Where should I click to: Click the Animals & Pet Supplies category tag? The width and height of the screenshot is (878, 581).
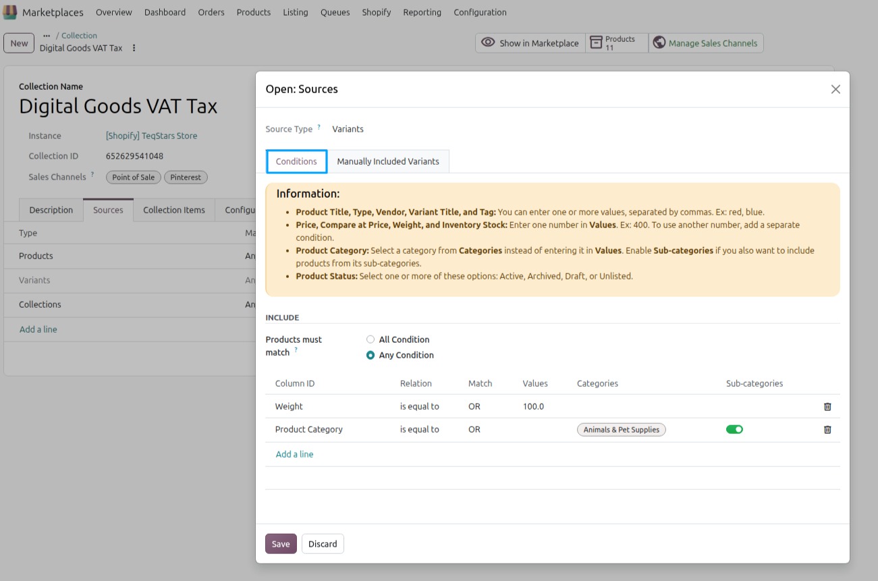pos(622,430)
